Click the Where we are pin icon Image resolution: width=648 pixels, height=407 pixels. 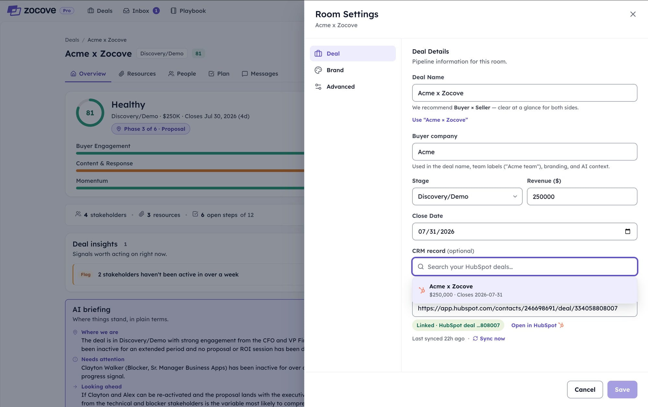[x=75, y=332]
